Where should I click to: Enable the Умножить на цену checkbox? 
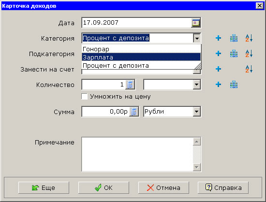tap(85, 97)
